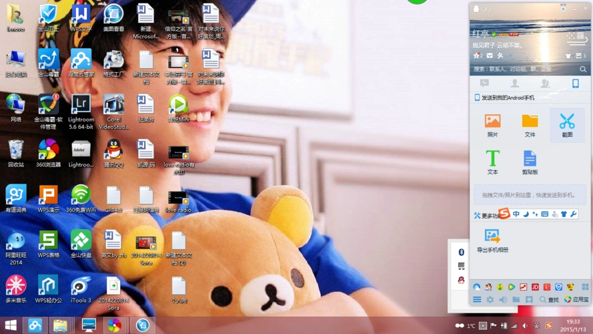Image resolution: width=593 pixels, height=334 pixels.
Task: Toggle the QQ sound speaker icon
Action: coord(503,300)
